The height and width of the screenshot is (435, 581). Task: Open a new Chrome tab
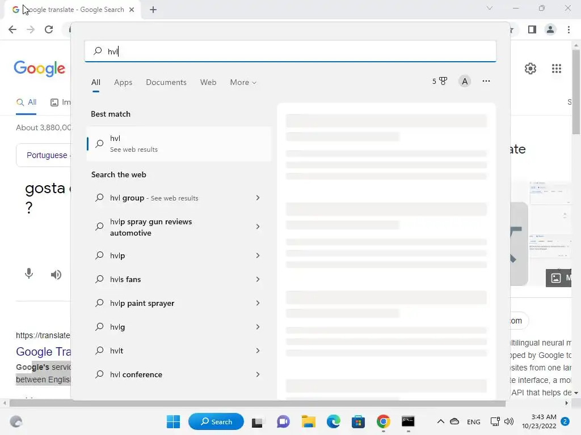click(153, 10)
